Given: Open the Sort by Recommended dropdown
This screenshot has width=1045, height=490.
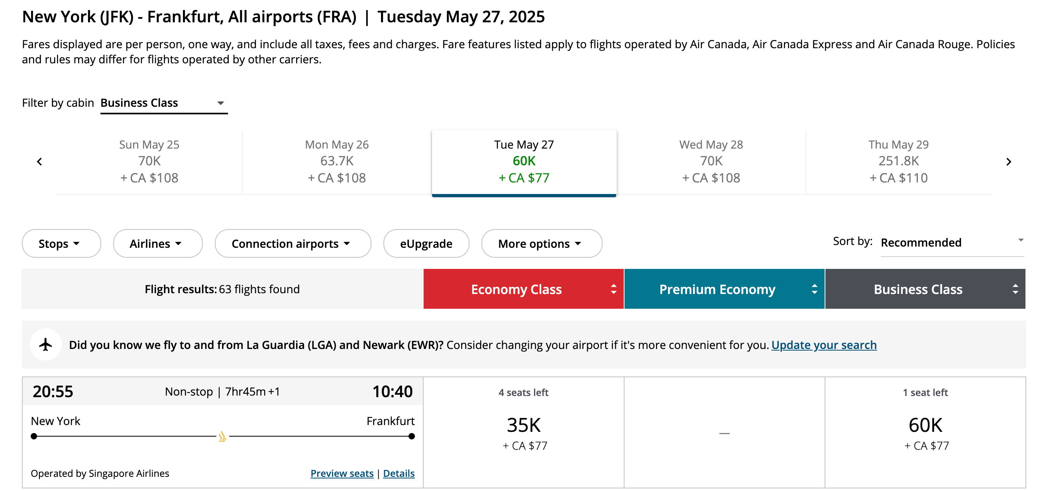Looking at the screenshot, I should click(x=952, y=243).
